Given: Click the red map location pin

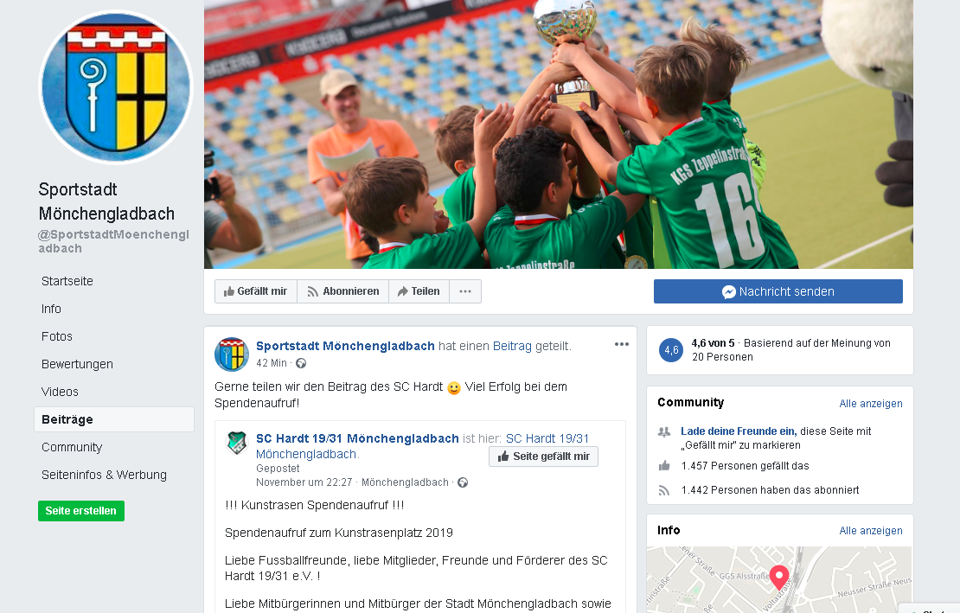Looking at the screenshot, I should [778, 577].
